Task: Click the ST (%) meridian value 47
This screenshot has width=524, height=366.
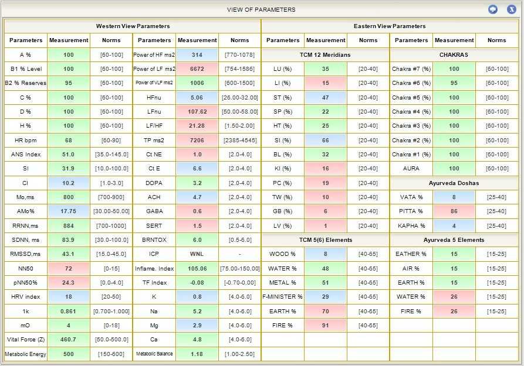Action: coord(326,98)
